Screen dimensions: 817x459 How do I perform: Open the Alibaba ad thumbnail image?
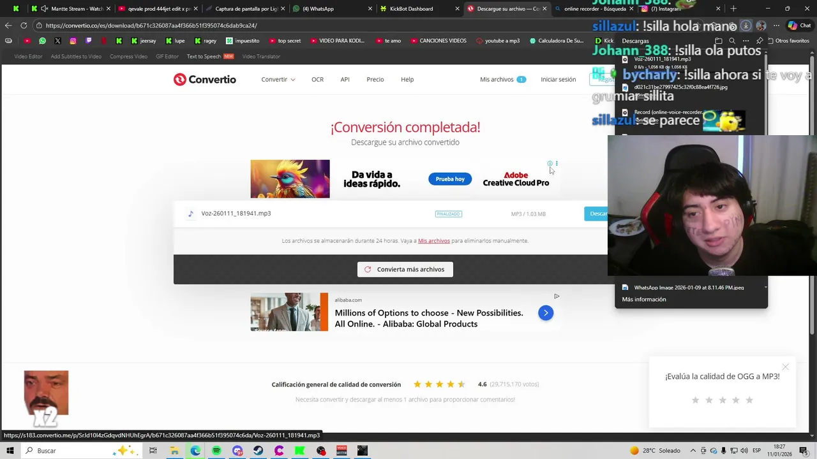click(289, 312)
